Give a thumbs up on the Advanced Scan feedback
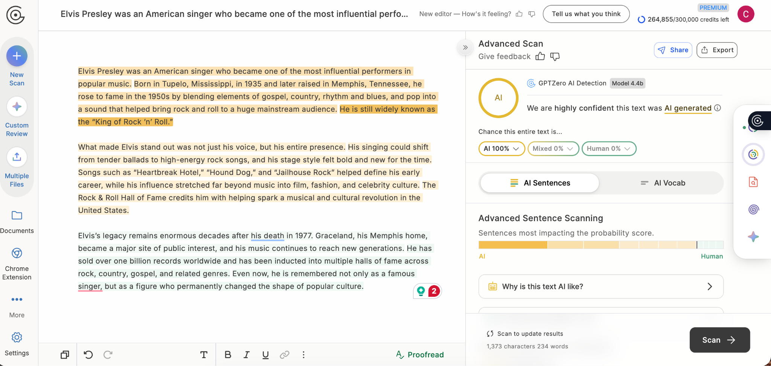 pos(540,56)
